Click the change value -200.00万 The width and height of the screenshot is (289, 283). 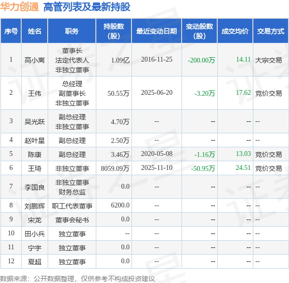201,60
